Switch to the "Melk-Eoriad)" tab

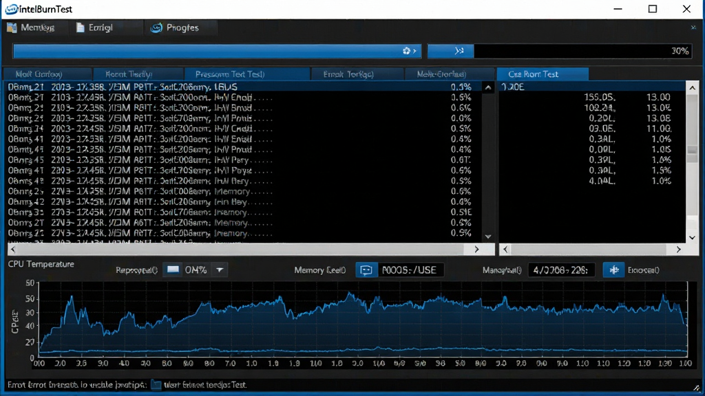(450, 74)
